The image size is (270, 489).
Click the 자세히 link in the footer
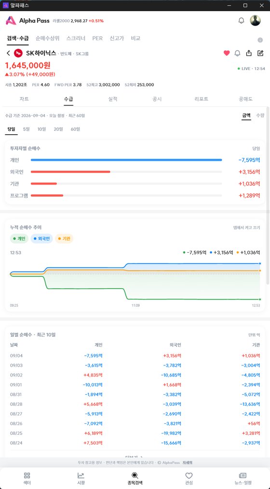click(x=188, y=462)
